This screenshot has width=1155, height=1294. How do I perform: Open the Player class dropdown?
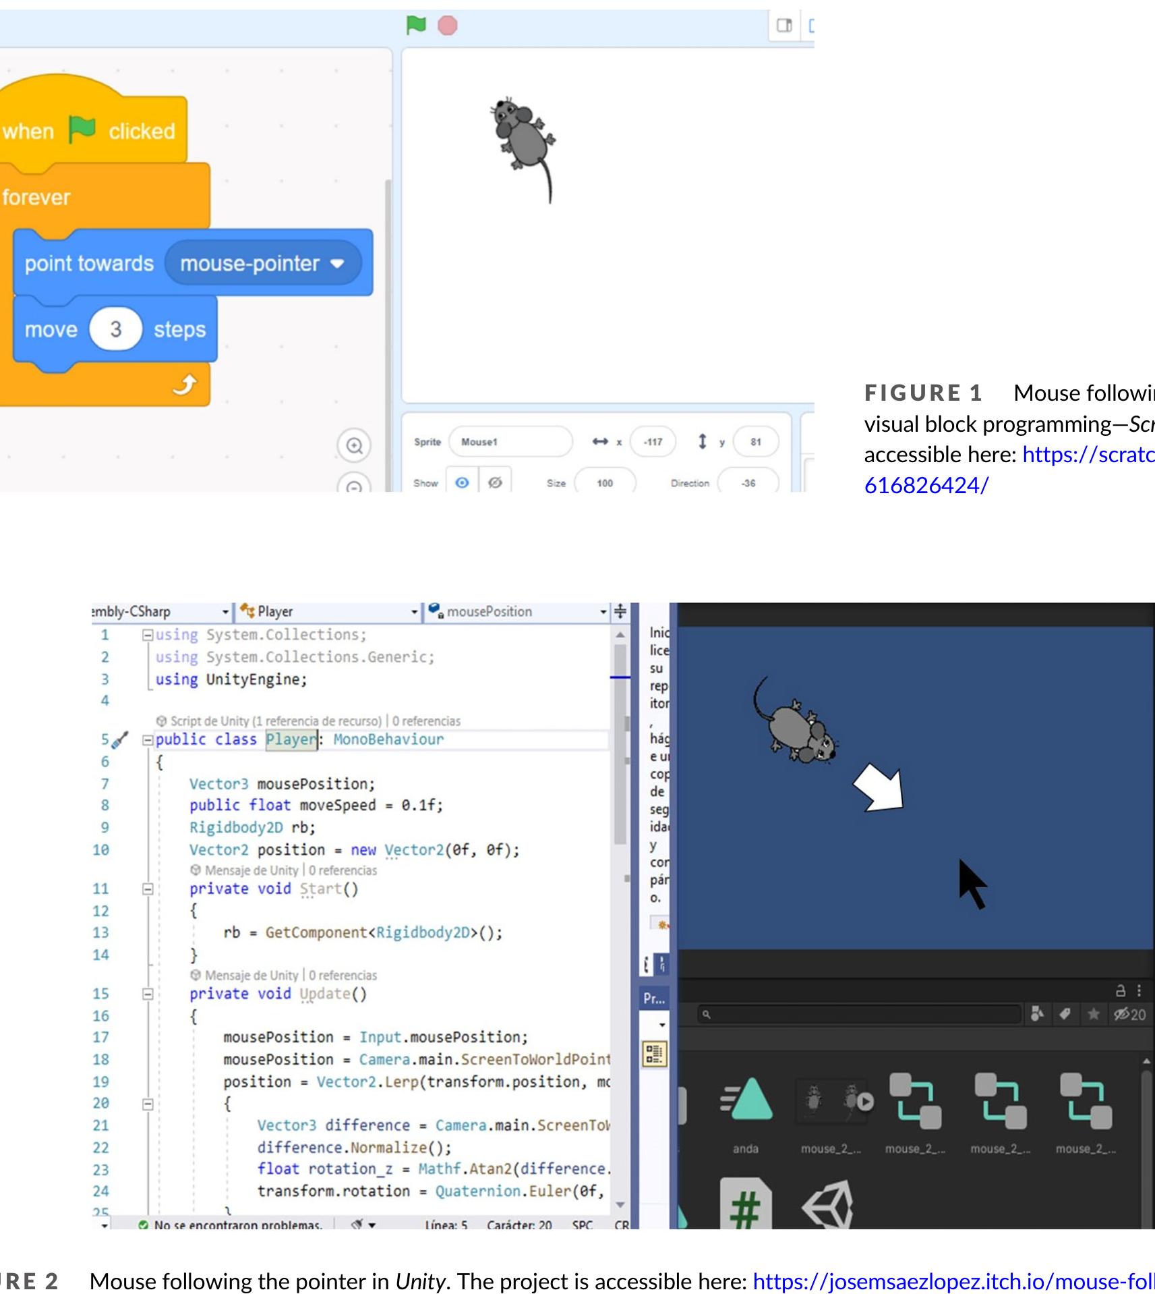415,612
